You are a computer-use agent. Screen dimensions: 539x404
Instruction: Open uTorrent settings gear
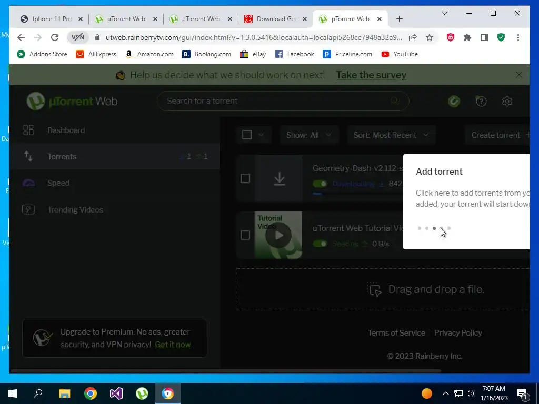(507, 101)
